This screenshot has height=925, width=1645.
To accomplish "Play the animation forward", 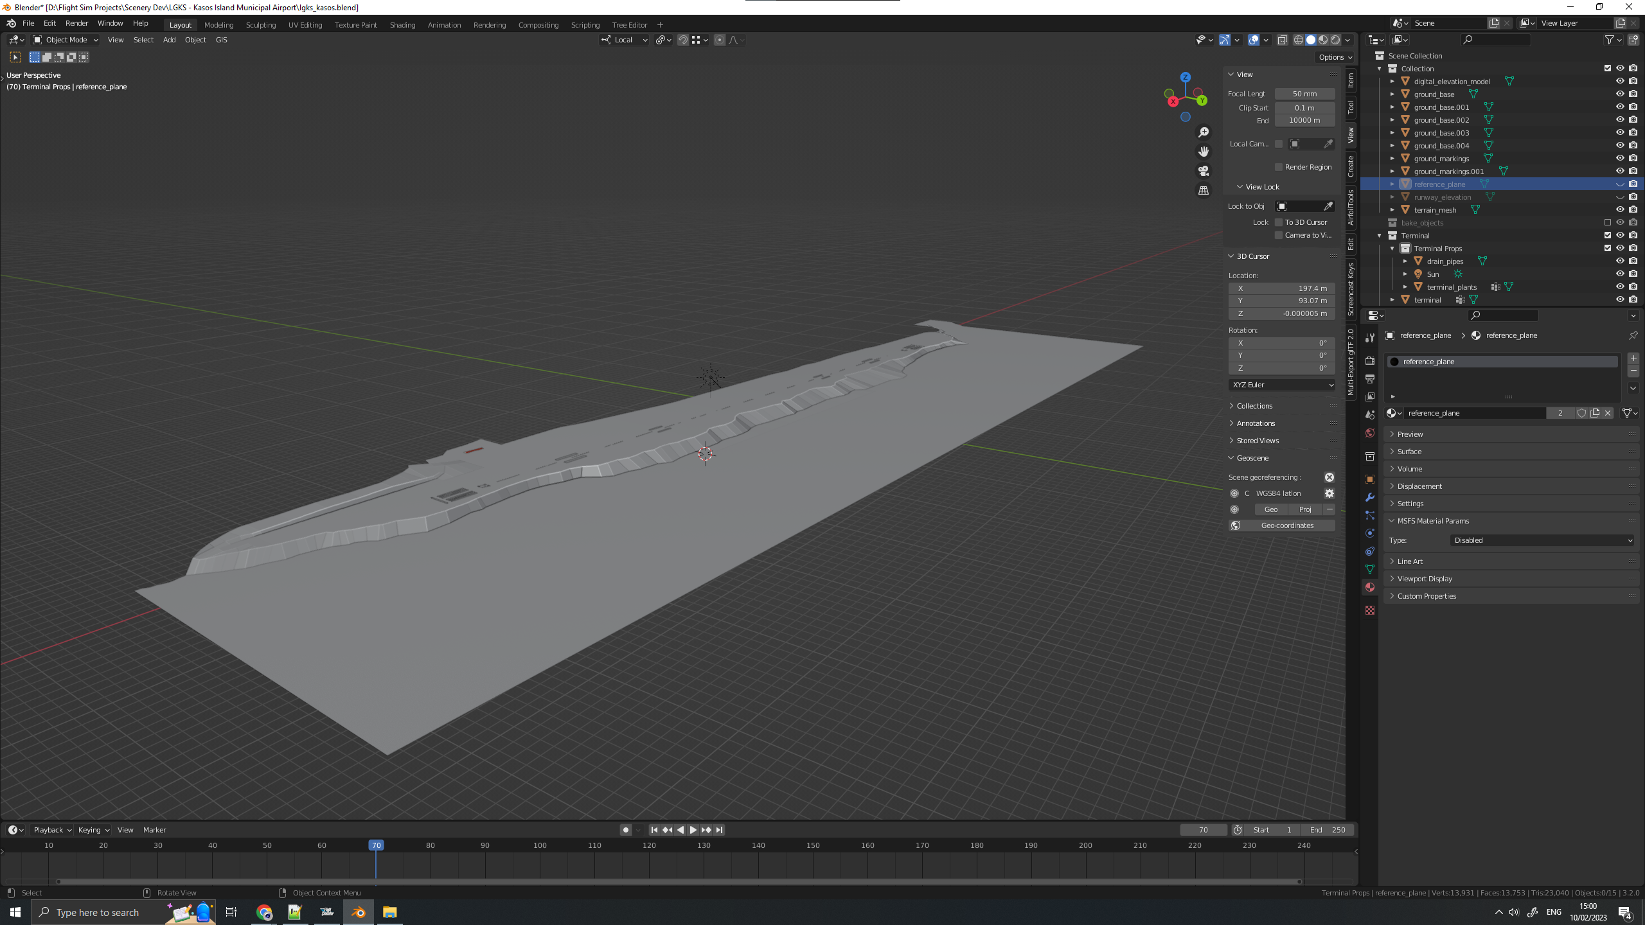I will pyautogui.click(x=693, y=830).
